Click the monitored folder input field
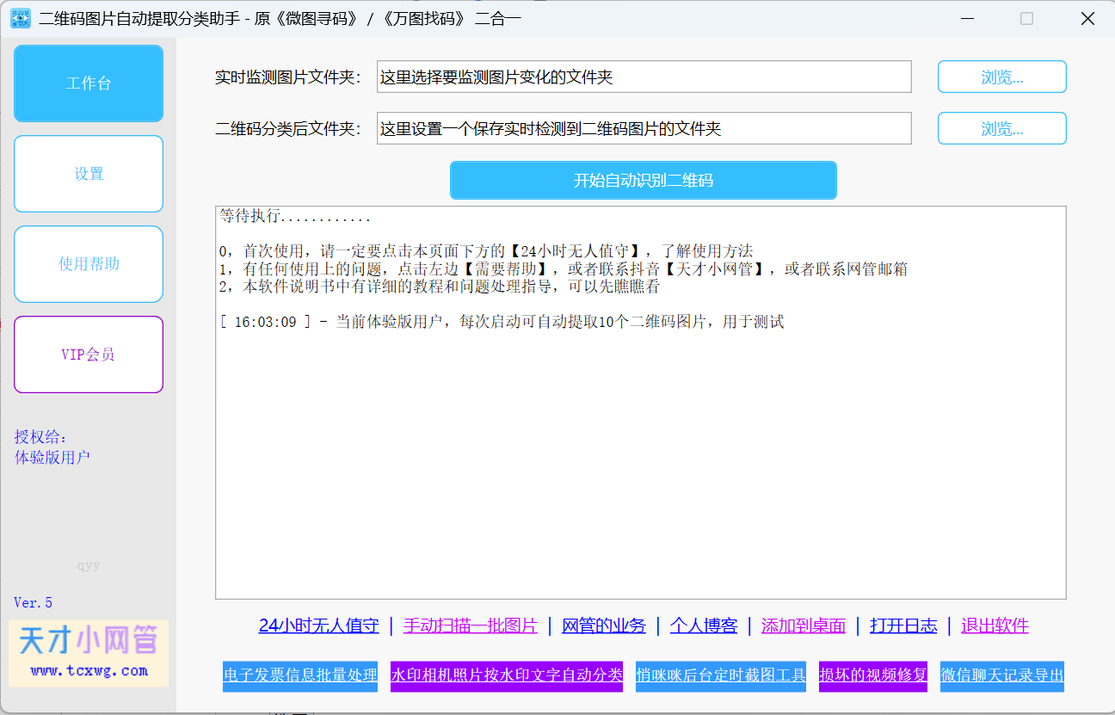 click(x=644, y=76)
